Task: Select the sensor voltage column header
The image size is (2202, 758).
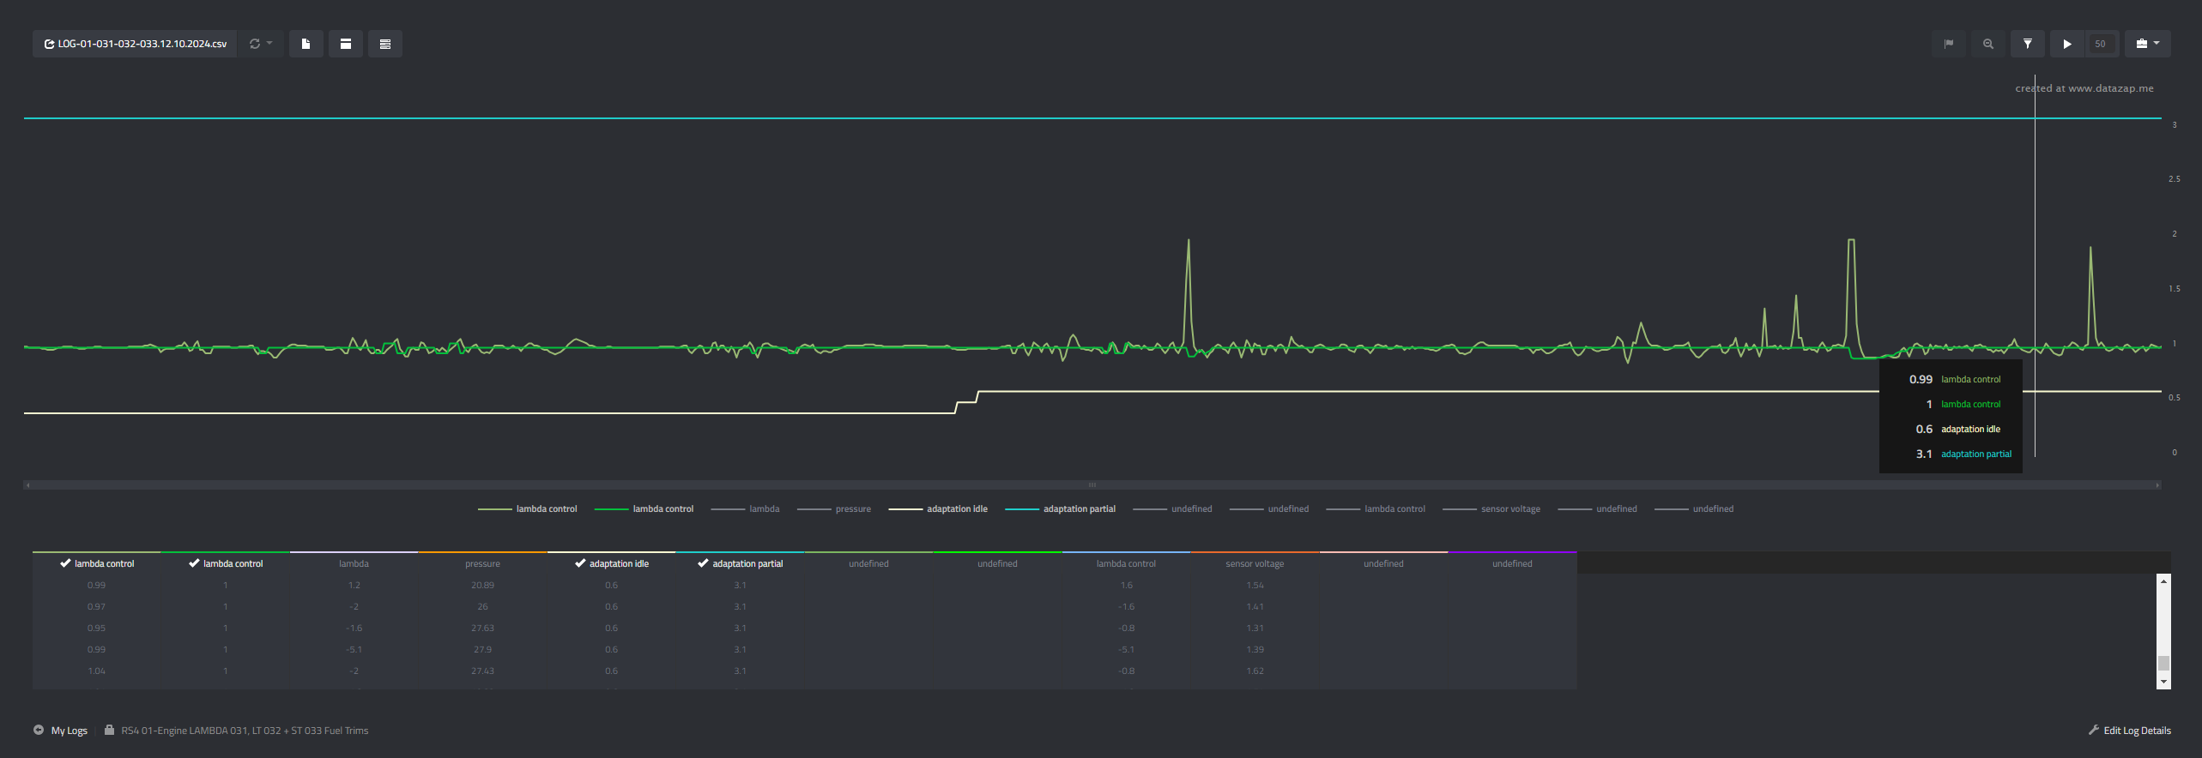Action: point(1255,563)
